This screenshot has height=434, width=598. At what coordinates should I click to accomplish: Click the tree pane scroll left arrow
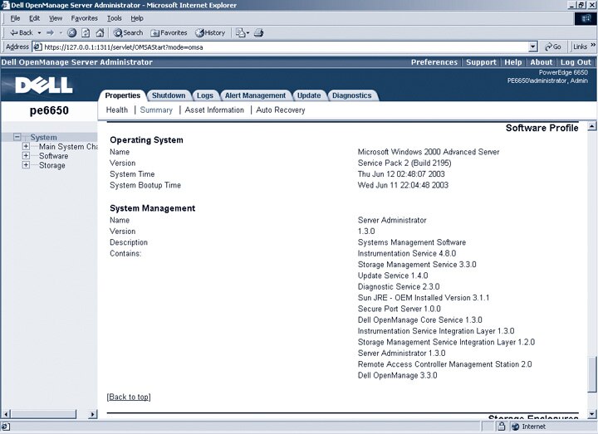click(x=6, y=414)
